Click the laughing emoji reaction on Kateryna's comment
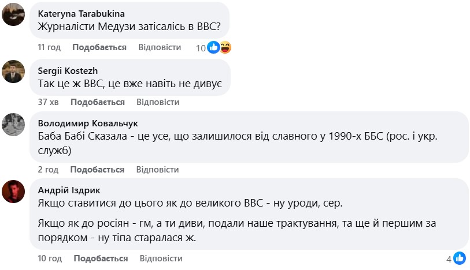Viewport: 470px width, 270px height. click(225, 47)
